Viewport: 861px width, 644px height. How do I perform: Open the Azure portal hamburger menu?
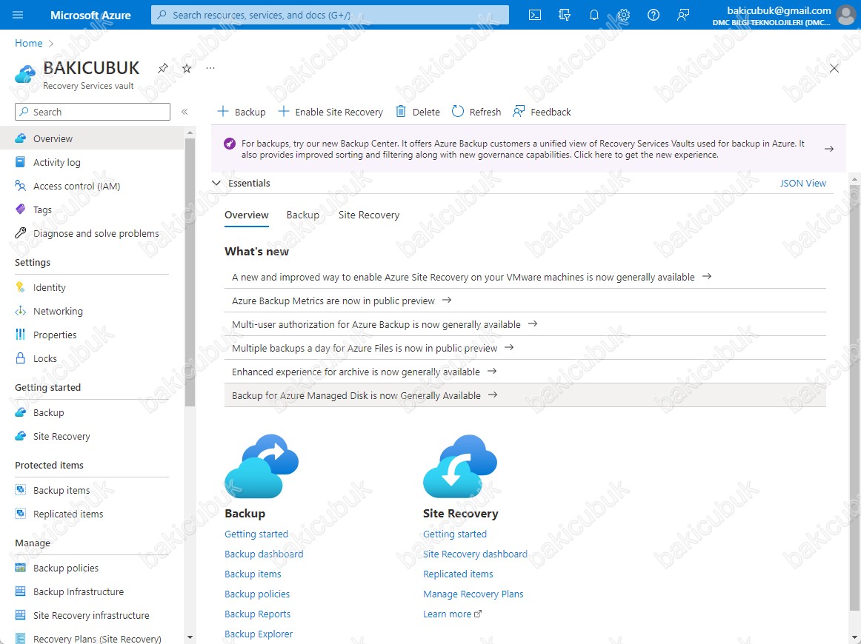(18, 15)
